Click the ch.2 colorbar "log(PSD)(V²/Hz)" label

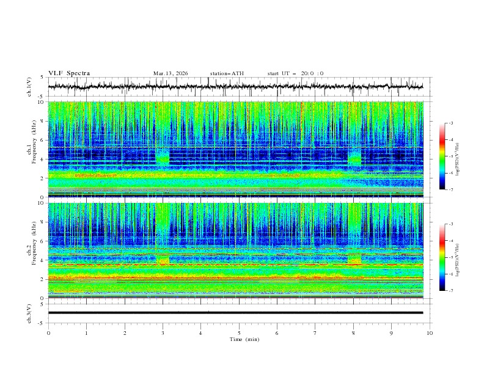[458, 260]
